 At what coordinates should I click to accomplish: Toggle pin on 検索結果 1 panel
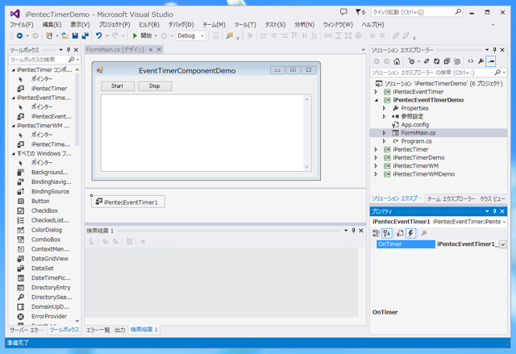(353, 231)
